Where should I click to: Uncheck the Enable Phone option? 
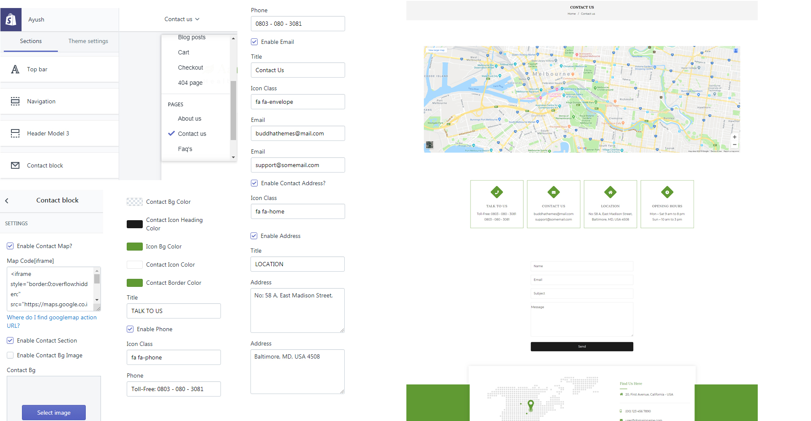tap(130, 329)
